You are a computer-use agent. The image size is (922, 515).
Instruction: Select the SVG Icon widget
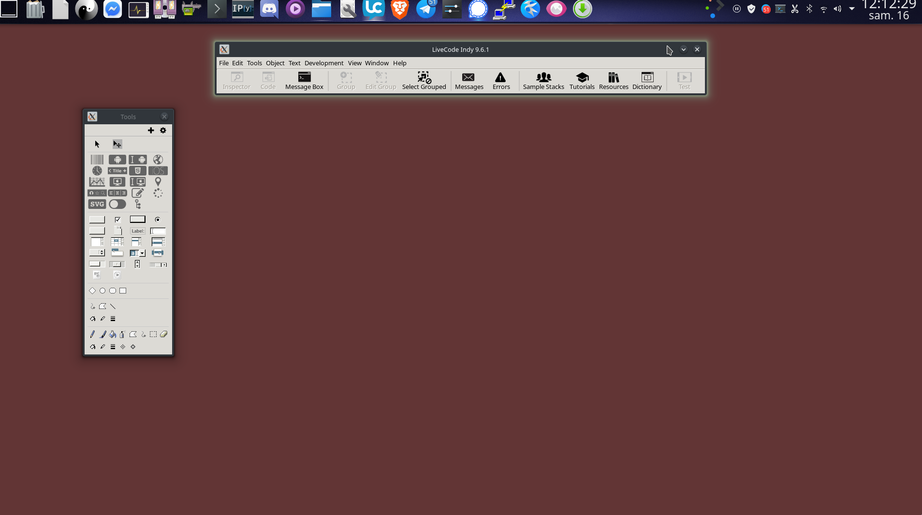pos(97,204)
